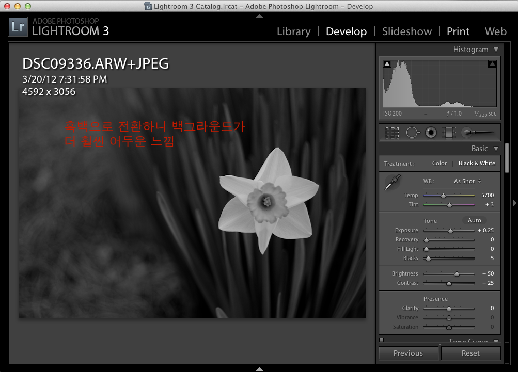Select the Crop Overlay tool

point(392,133)
